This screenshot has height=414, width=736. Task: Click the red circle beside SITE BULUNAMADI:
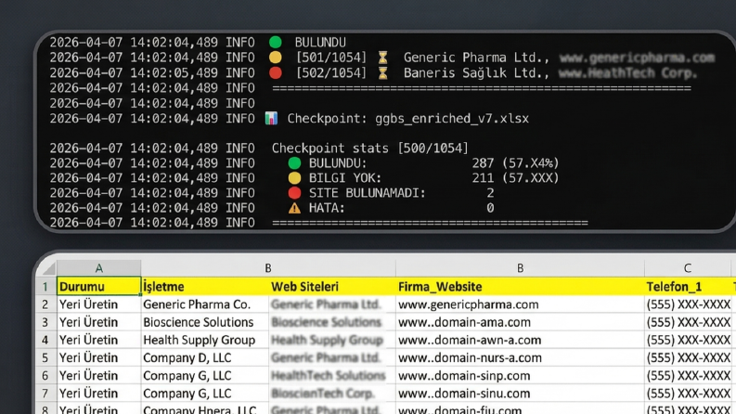coord(294,193)
